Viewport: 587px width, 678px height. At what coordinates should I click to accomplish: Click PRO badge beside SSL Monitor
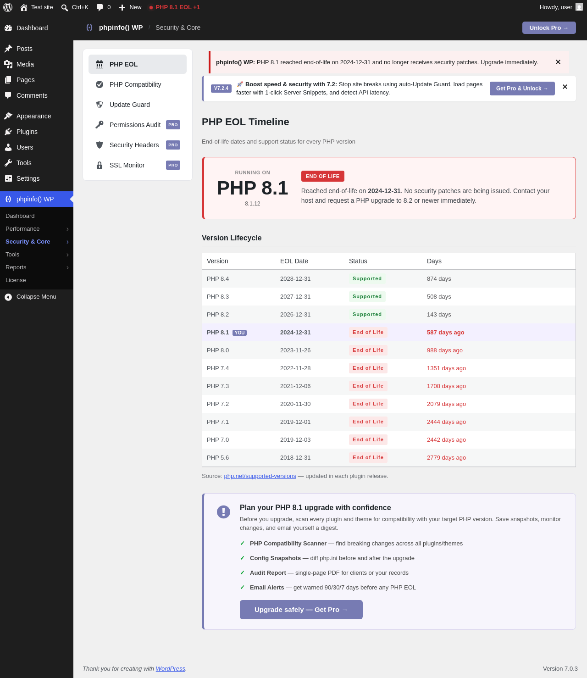173,165
